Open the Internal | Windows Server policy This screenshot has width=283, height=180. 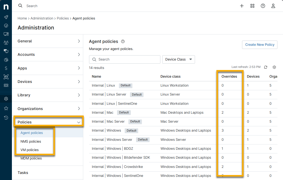112,139
